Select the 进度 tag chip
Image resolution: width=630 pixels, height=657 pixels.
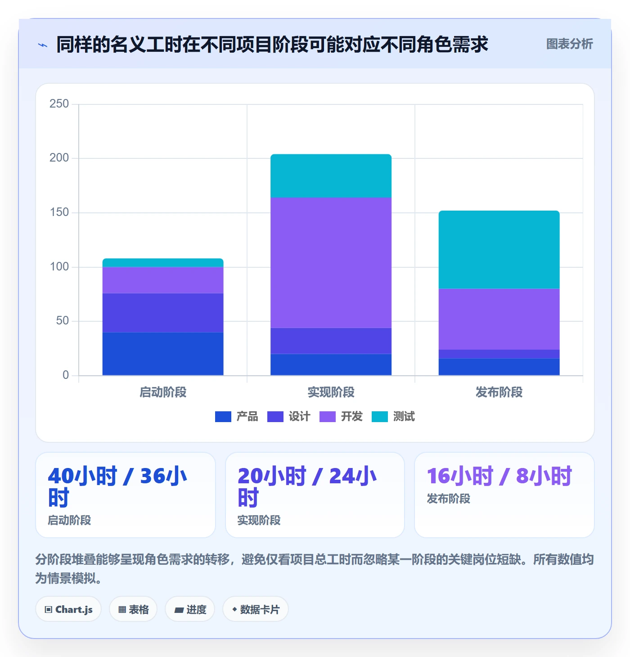[190, 609]
